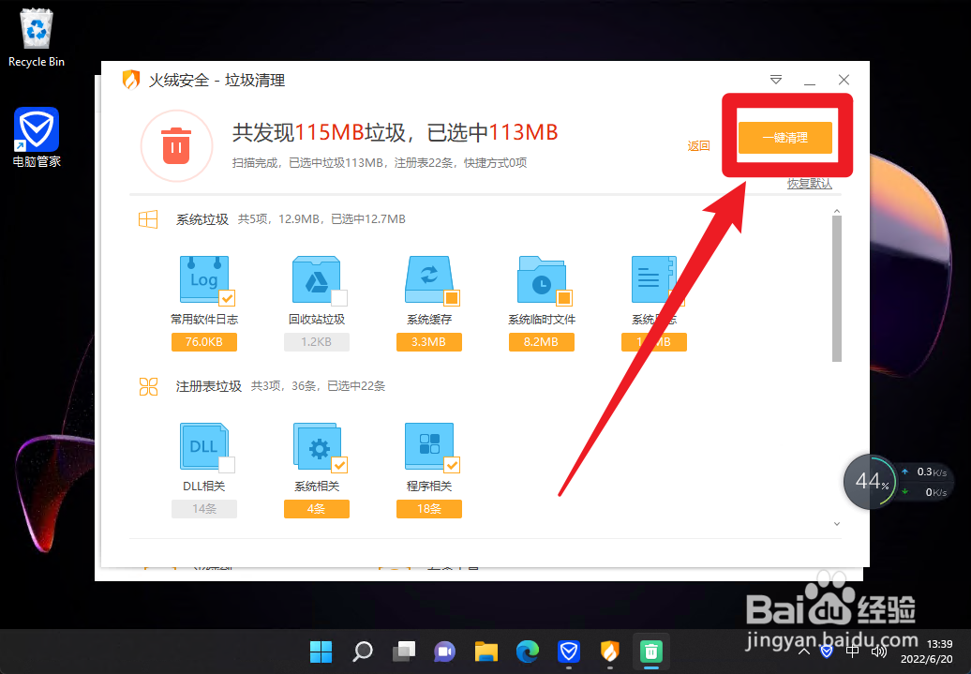Click the 3.3MB size badge
The width and height of the screenshot is (971, 674).
429,342
